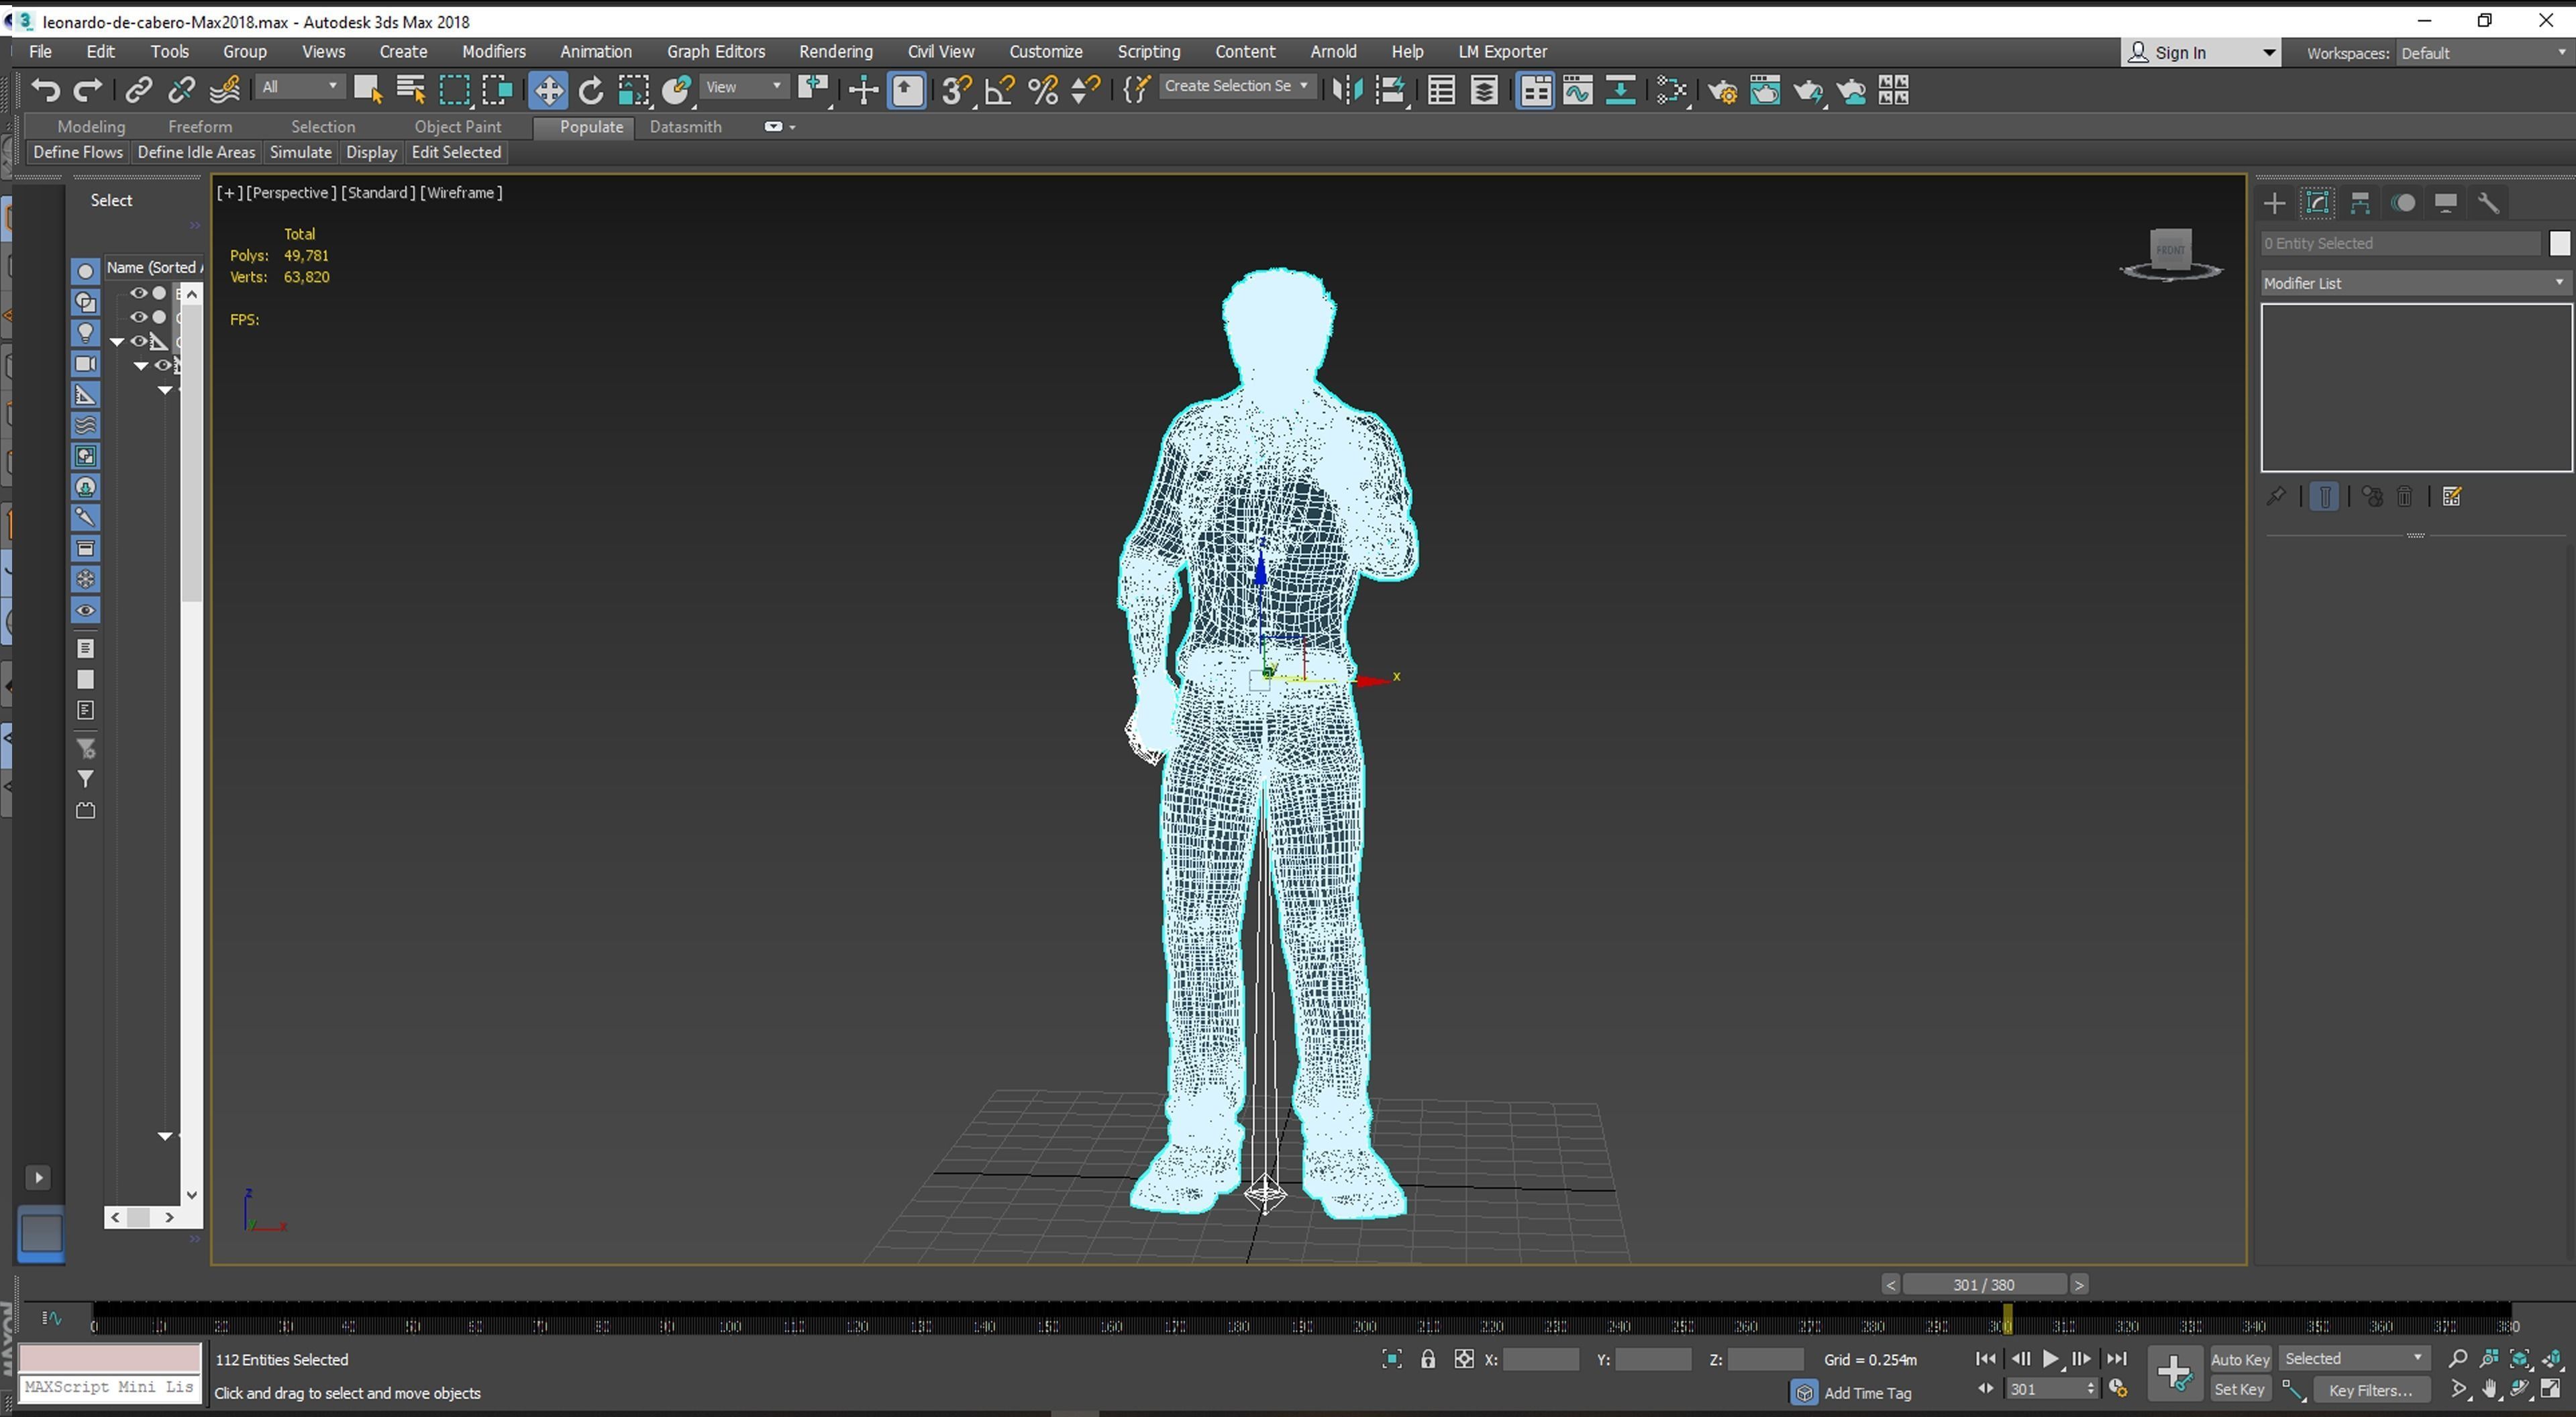Toggle the Toggle Ribbon icon
The width and height of the screenshot is (2576, 1417).
click(1535, 91)
